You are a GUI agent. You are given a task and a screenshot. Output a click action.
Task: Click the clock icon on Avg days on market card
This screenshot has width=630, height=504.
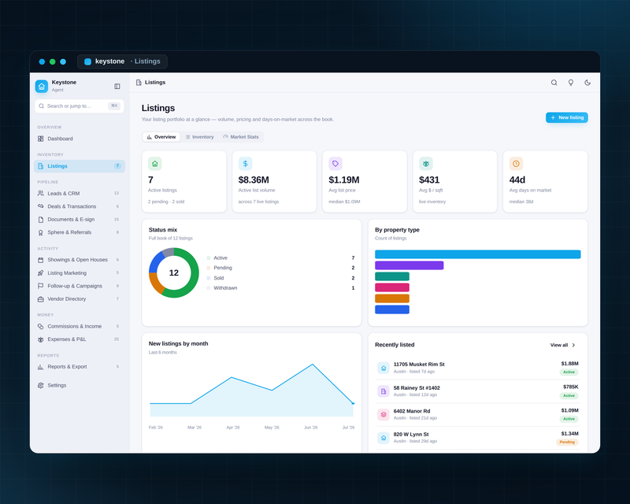[516, 164]
